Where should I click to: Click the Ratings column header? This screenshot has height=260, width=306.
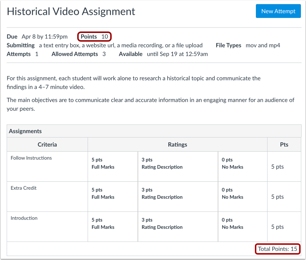coord(177,144)
